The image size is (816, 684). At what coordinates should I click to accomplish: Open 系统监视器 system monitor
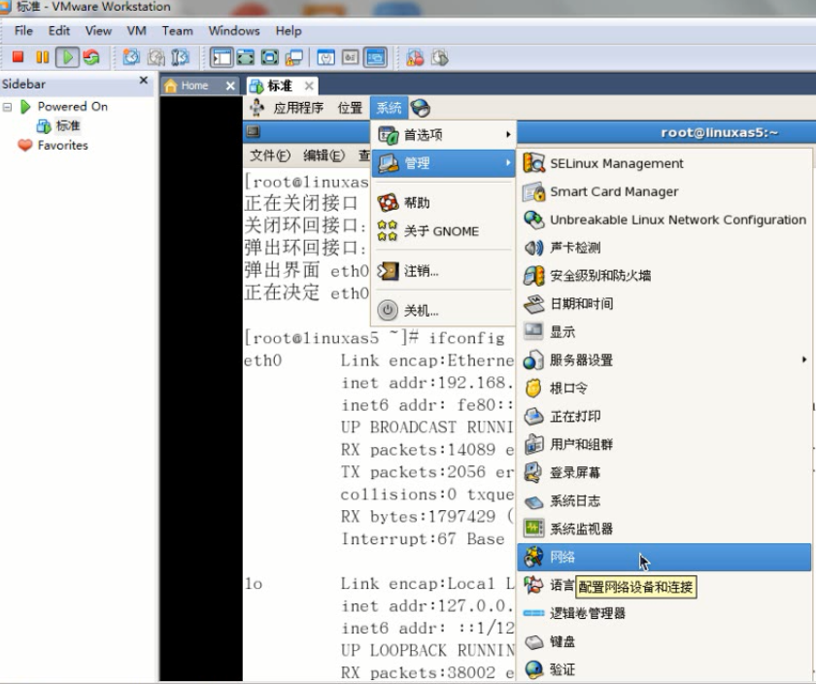point(664,529)
